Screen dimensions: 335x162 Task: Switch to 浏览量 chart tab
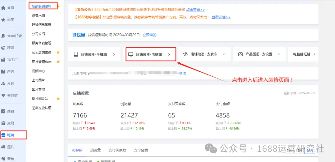(x=96, y=150)
